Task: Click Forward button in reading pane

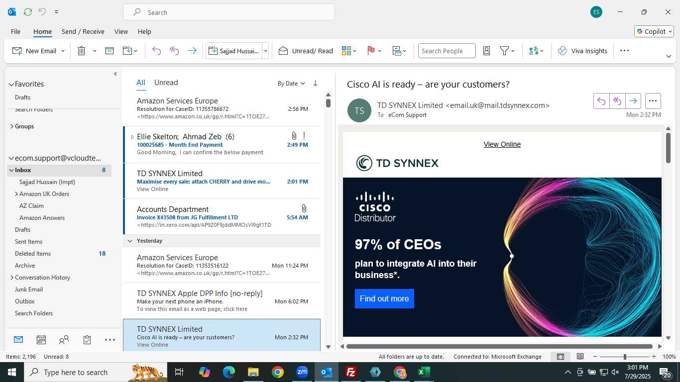Action: click(633, 101)
